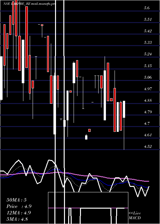Click the Price : 4.9 legend value
This screenshot has width=160, height=224.
point(19,206)
